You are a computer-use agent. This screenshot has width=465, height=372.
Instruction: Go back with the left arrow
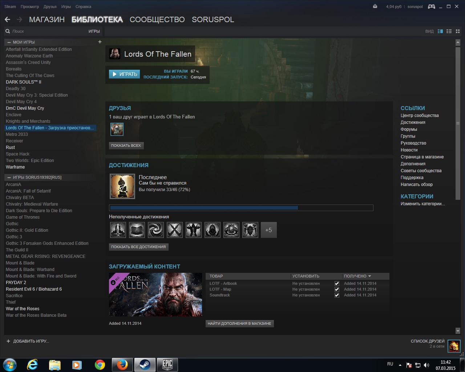point(7,20)
